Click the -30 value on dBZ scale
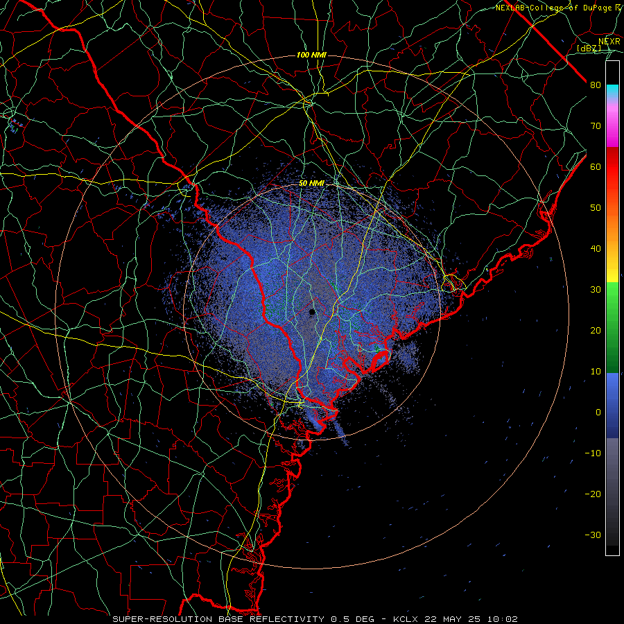624x624 pixels. click(593, 535)
